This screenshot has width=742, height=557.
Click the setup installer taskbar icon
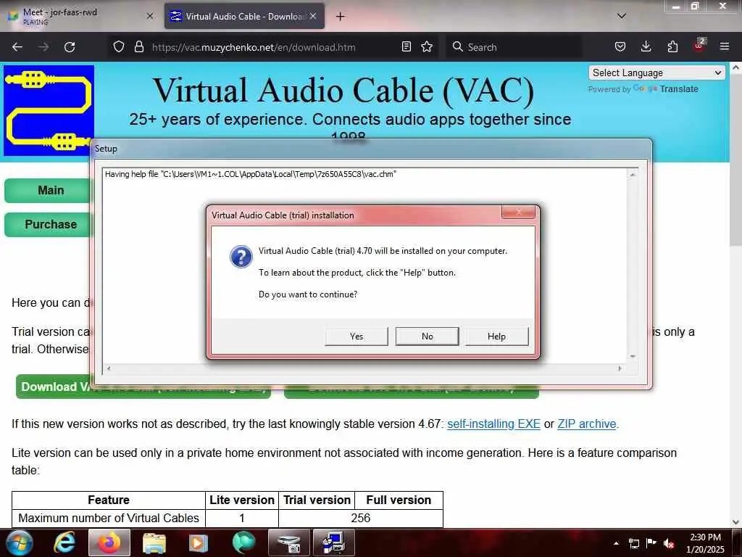(333, 542)
